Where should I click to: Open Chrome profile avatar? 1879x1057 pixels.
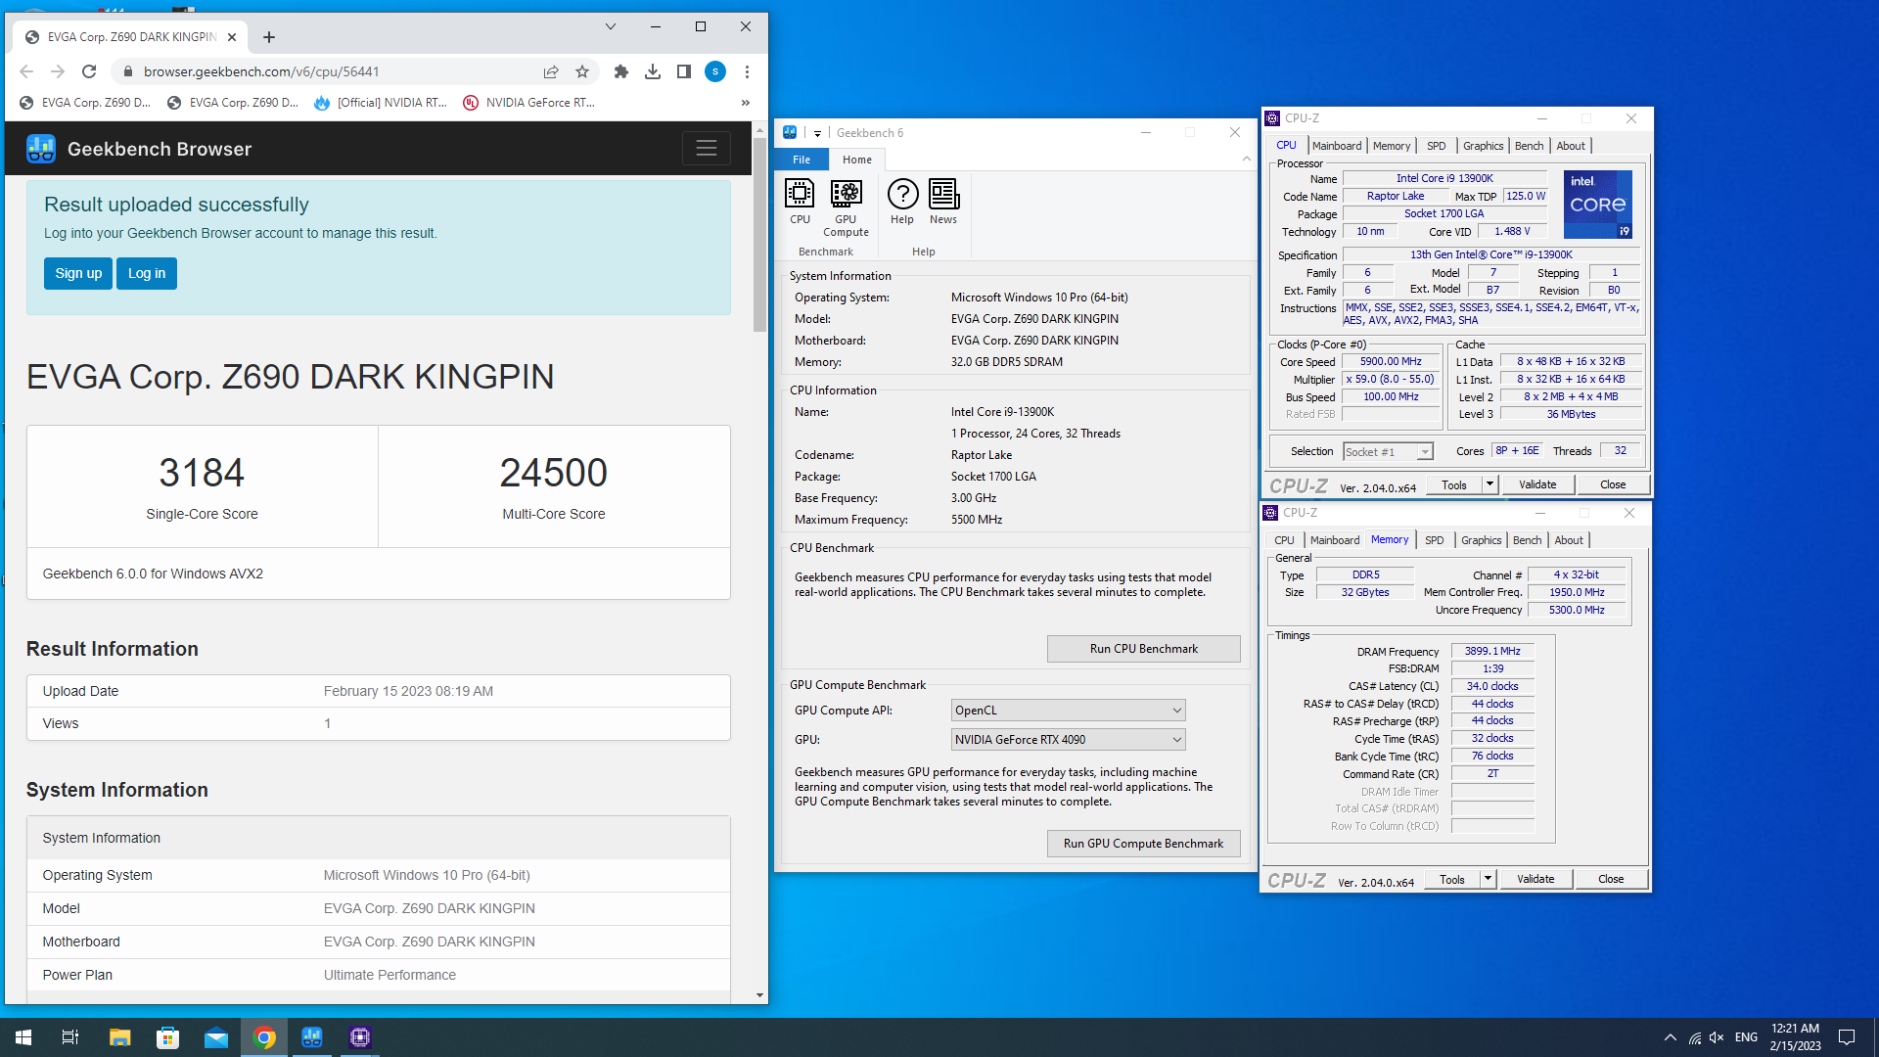pyautogui.click(x=715, y=71)
